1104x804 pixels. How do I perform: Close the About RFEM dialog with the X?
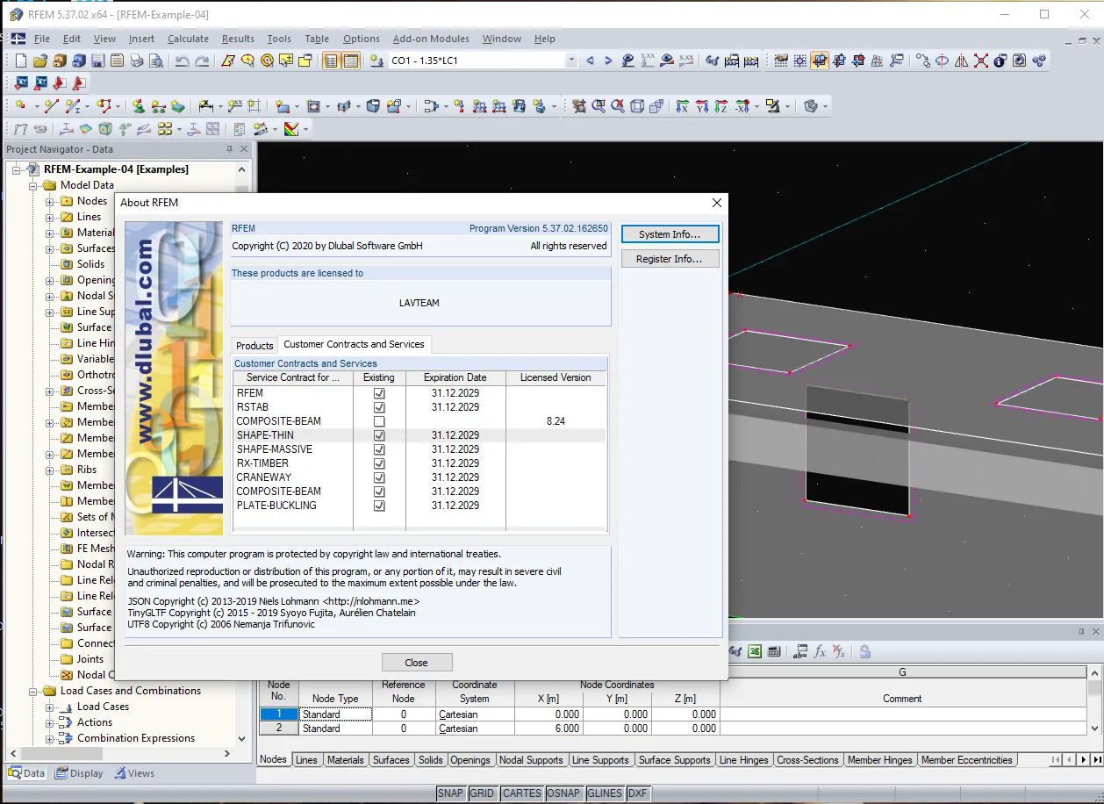pos(717,203)
